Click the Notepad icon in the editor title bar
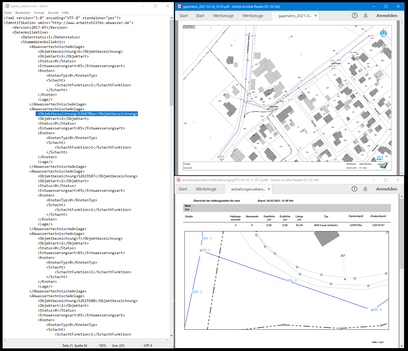This screenshot has width=408, height=351. pos(7,6)
